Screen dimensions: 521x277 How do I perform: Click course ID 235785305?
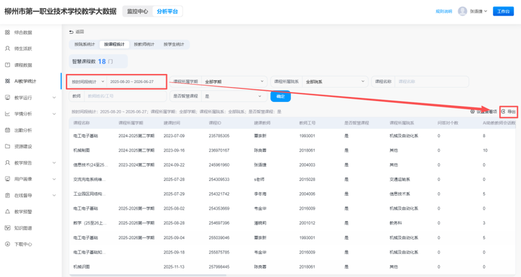[219, 136]
